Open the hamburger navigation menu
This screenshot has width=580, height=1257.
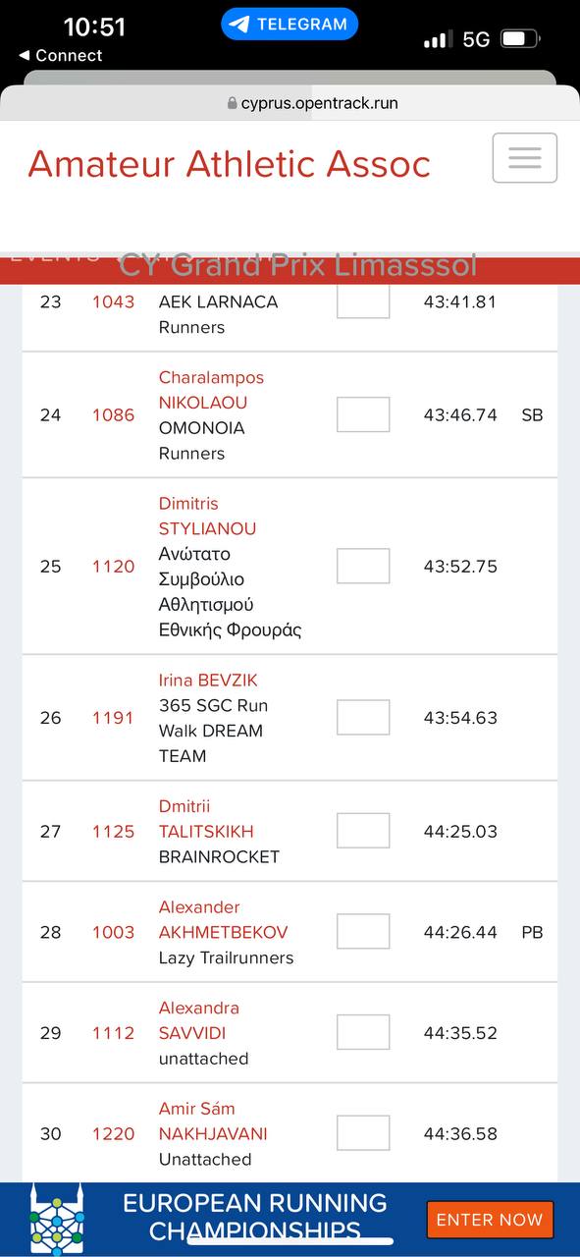[x=525, y=158]
